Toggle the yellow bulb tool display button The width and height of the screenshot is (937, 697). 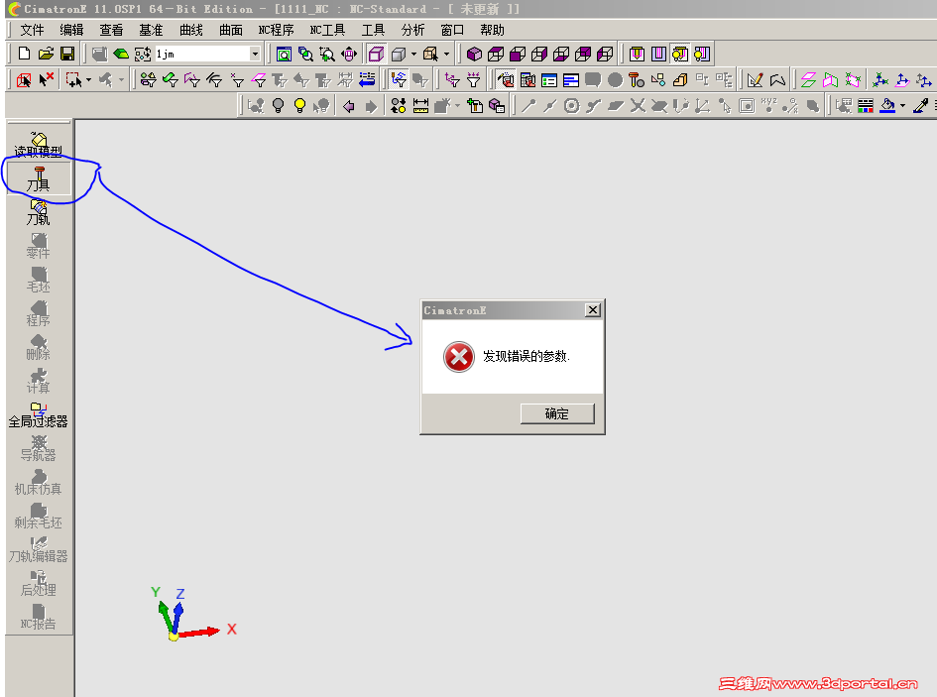680,55
